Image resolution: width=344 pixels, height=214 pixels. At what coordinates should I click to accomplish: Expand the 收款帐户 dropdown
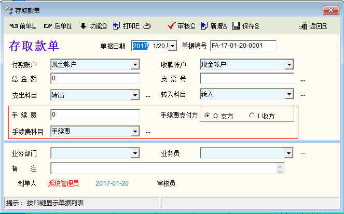[289, 65]
